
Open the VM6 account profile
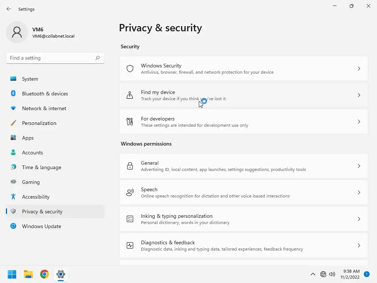[40, 32]
